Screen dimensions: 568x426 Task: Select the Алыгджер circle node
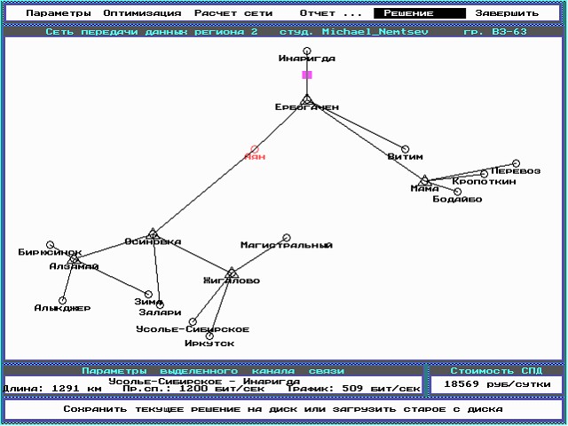(x=63, y=300)
